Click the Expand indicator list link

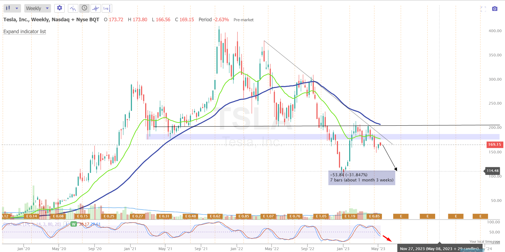(25, 32)
